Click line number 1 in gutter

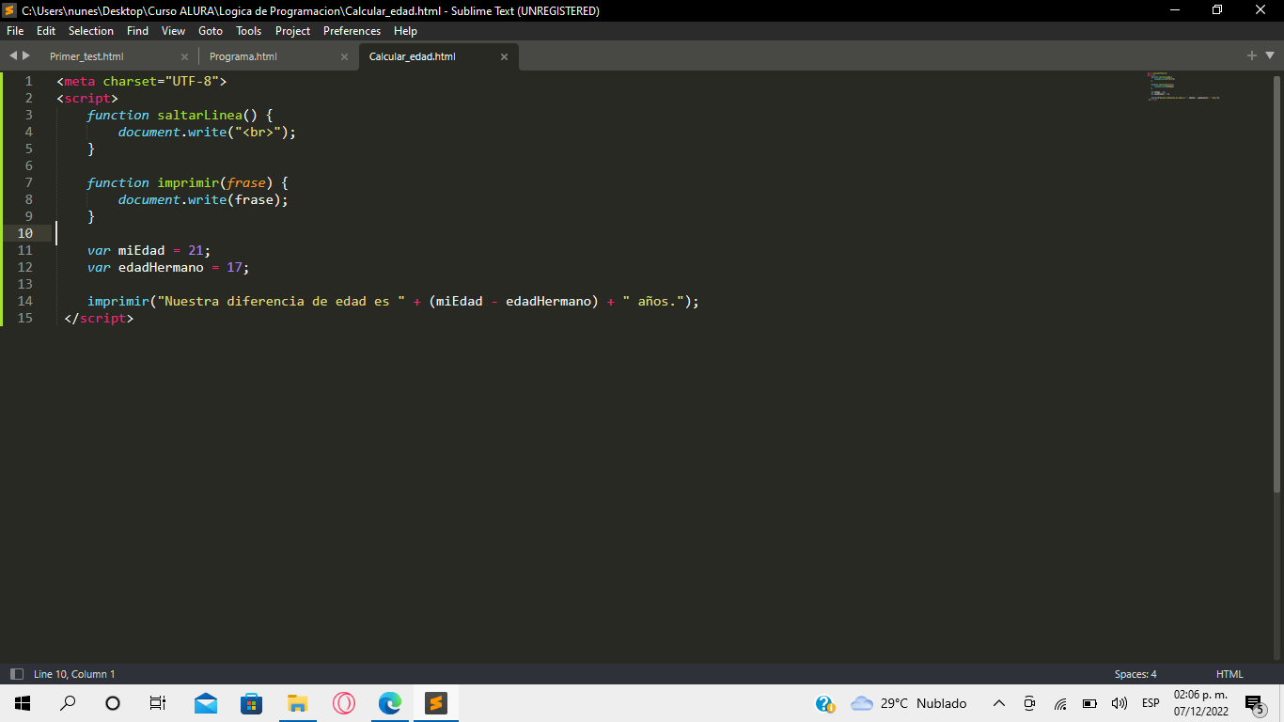pos(28,81)
